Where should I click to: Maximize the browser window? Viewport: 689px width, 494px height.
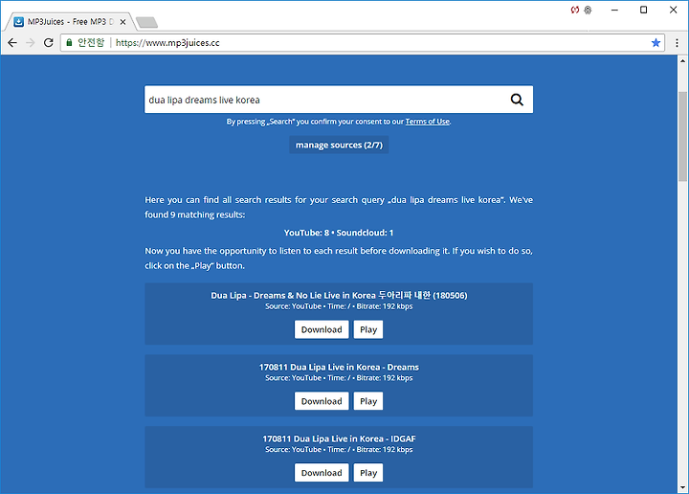pos(643,10)
